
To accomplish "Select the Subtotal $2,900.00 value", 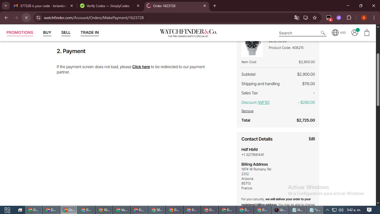I will pyautogui.click(x=306, y=75).
